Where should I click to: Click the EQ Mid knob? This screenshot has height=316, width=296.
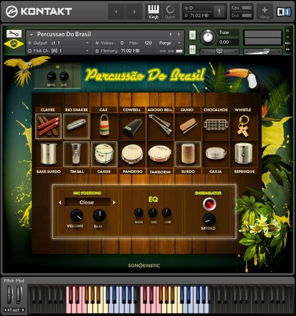153,212
